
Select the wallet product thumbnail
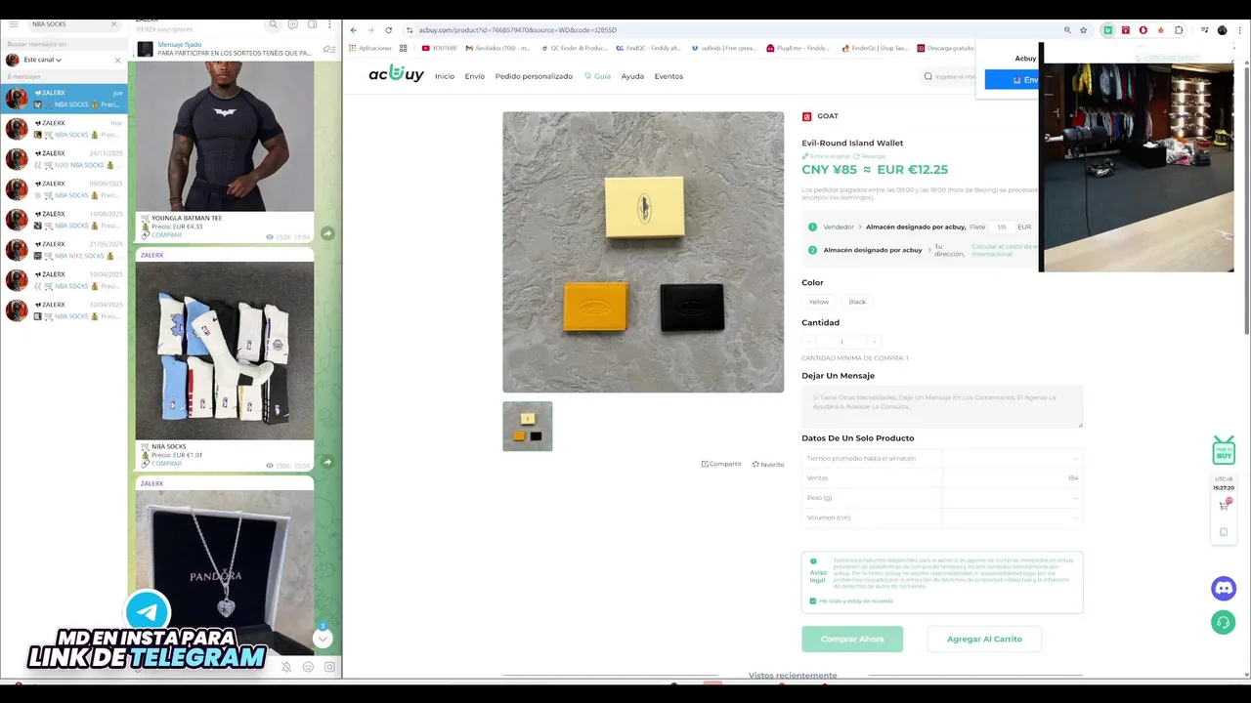528,426
